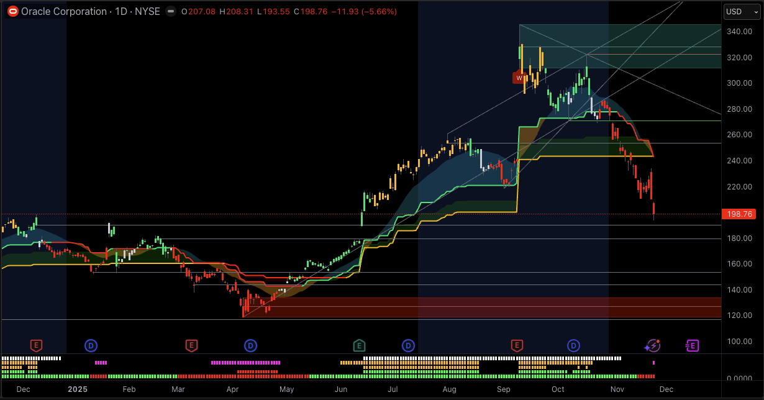Toggle chart visibility with the minus eye button
Image resolution: width=764 pixels, height=400 pixels.
[x=170, y=11]
